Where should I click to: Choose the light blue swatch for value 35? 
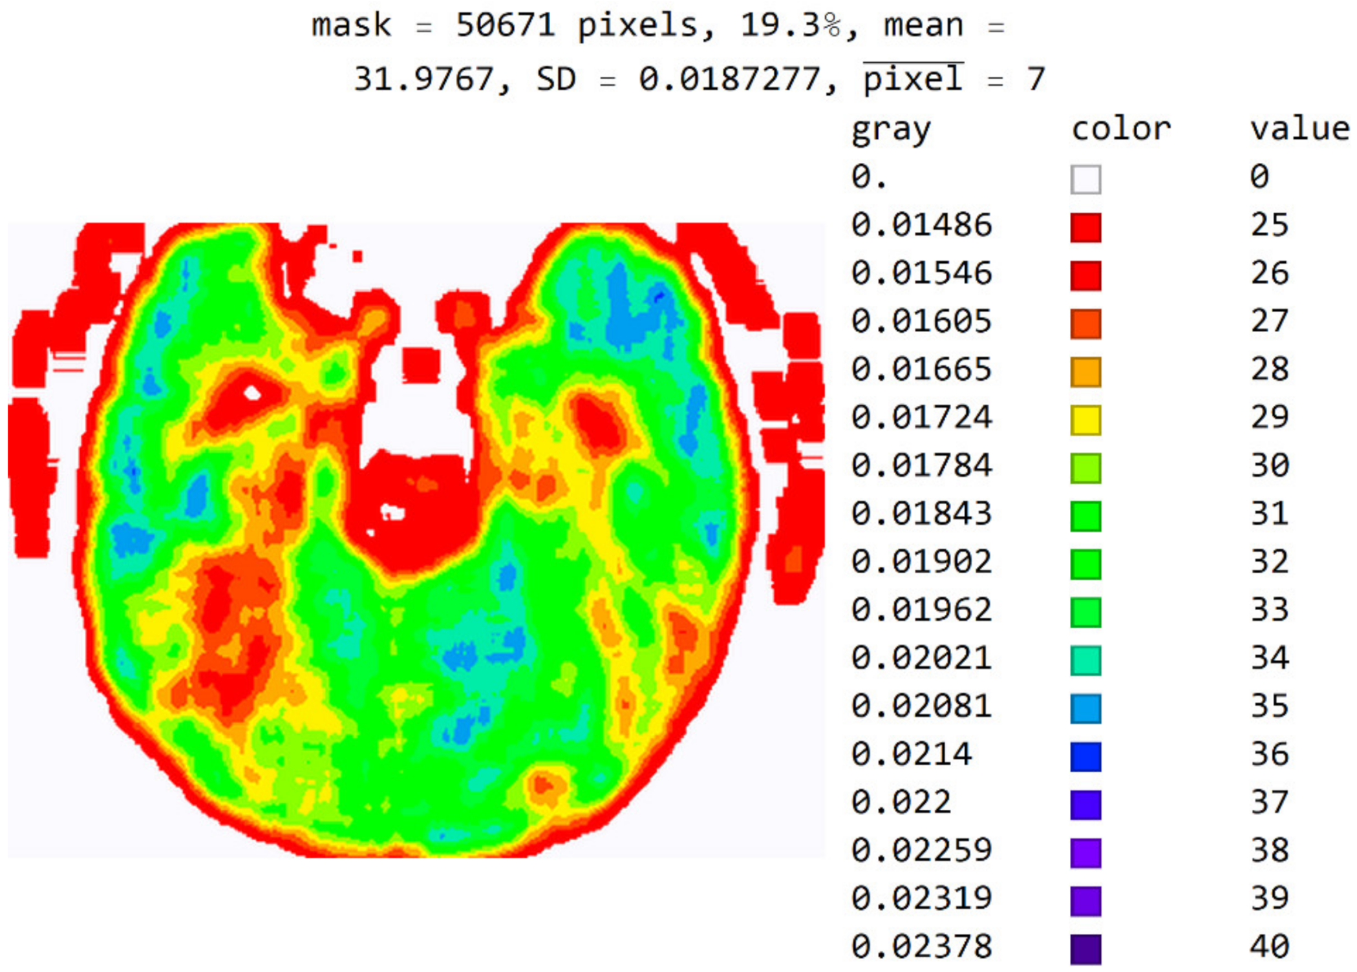(1085, 708)
